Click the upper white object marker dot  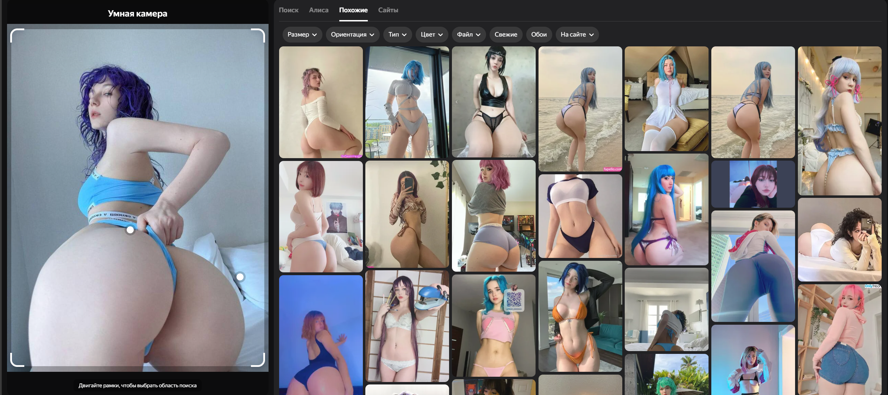[130, 230]
